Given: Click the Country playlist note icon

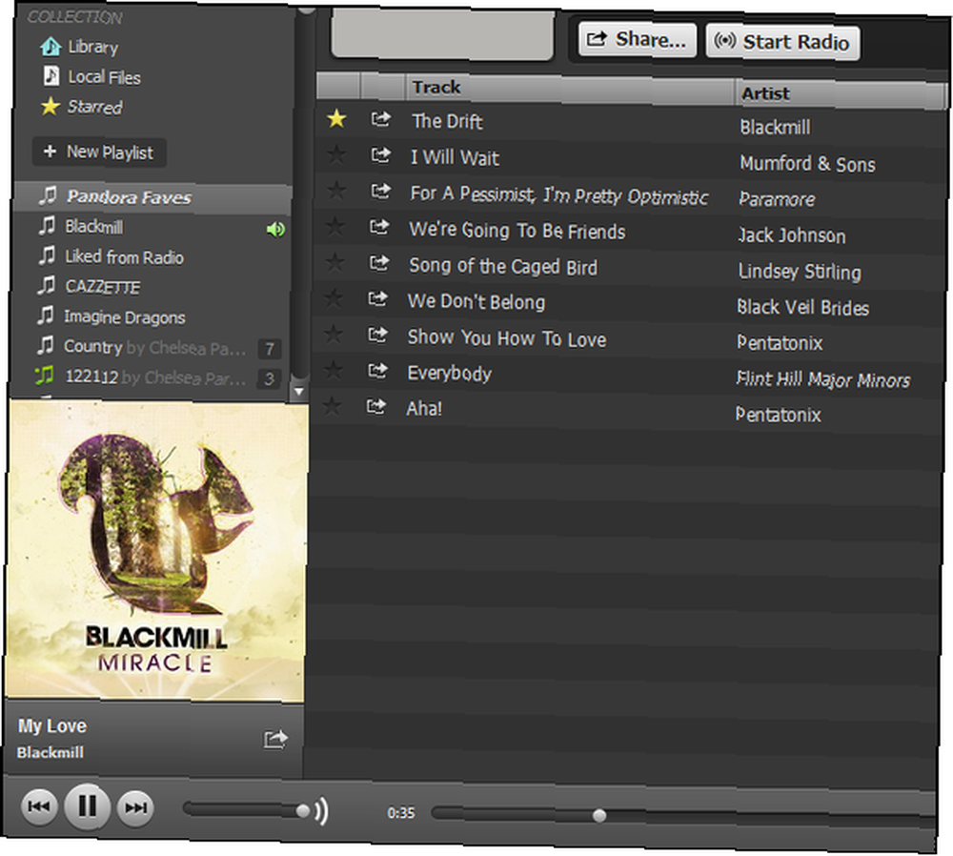Looking at the screenshot, I should (x=45, y=345).
